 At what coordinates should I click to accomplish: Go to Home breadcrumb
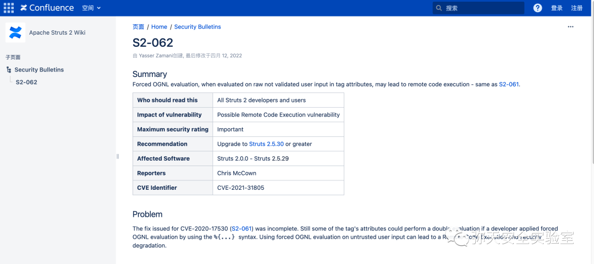tap(159, 27)
